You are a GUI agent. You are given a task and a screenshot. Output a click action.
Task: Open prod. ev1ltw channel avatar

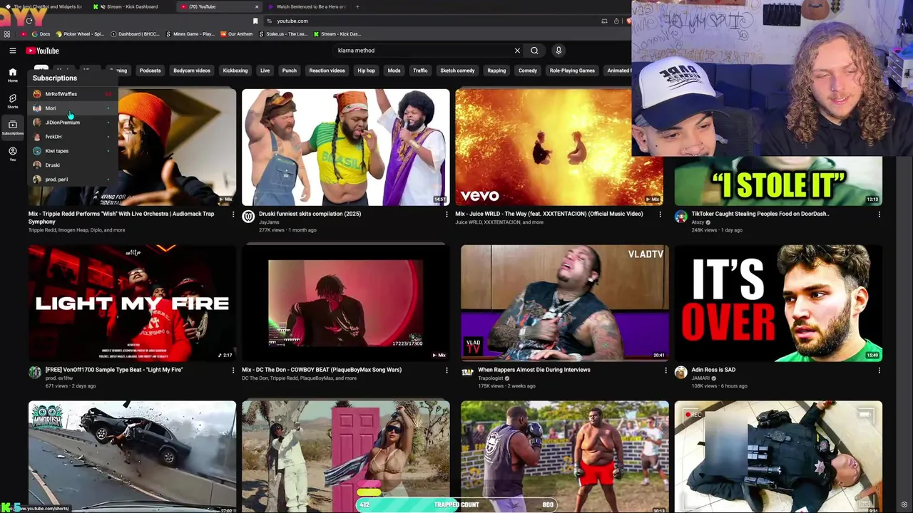click(x=35, y=373)
